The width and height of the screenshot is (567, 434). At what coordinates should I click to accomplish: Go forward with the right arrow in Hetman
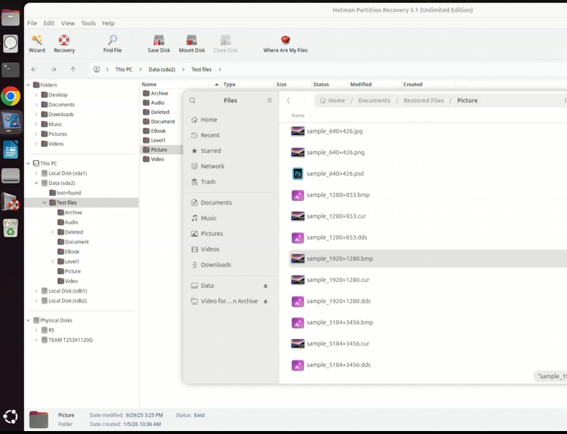53,69
